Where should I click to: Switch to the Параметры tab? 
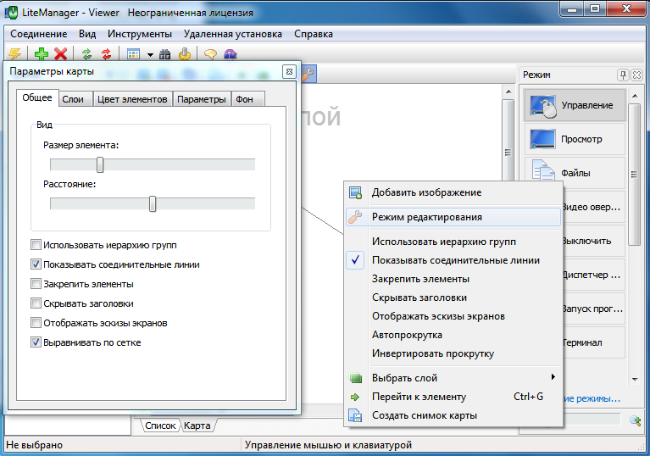[x=202, y=99]
